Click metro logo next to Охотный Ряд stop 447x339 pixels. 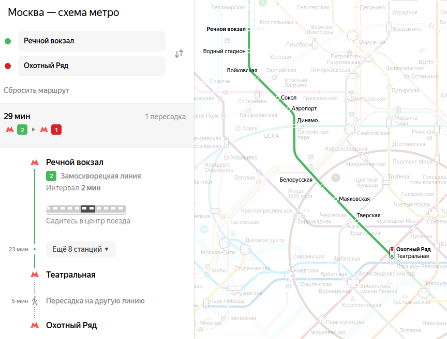(35, 325)
